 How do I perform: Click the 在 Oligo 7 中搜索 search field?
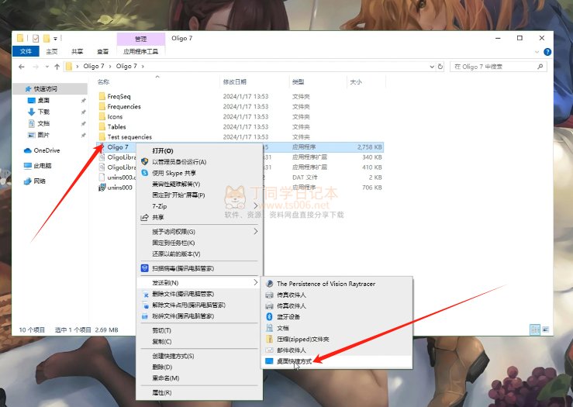[x=498, y=67]
